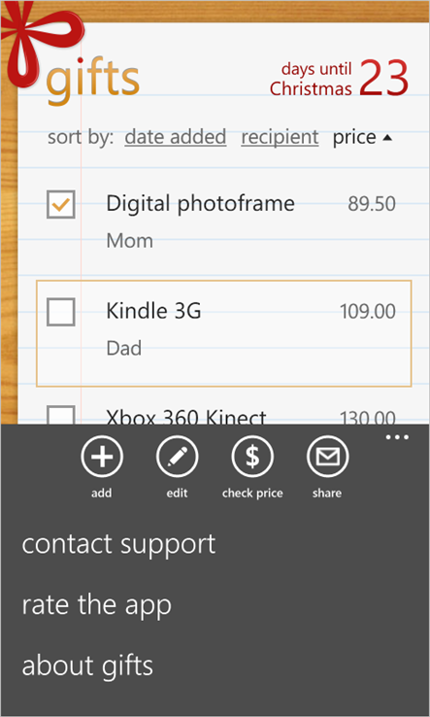Image resolution: width=430 pixels, height=717 pixels.
Task: Open contact support menu item
Action: [x=118, y=544]
